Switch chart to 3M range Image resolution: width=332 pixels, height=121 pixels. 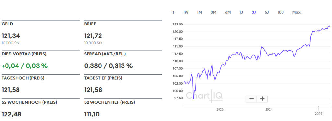point(213,12)
